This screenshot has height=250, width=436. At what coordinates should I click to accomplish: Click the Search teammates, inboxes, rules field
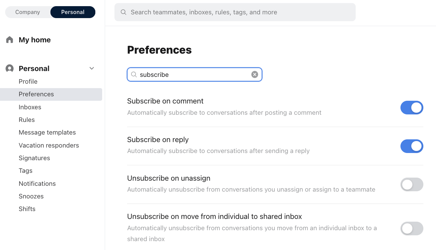(235, 12)
